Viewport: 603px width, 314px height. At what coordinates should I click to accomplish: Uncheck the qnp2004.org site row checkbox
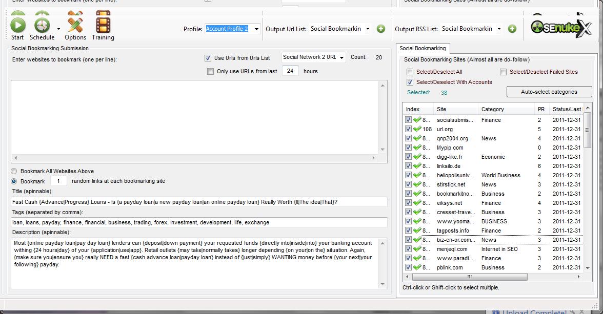408,138
